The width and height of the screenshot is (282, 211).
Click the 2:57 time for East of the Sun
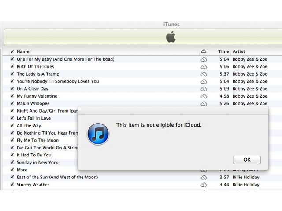tap(224, 177)
